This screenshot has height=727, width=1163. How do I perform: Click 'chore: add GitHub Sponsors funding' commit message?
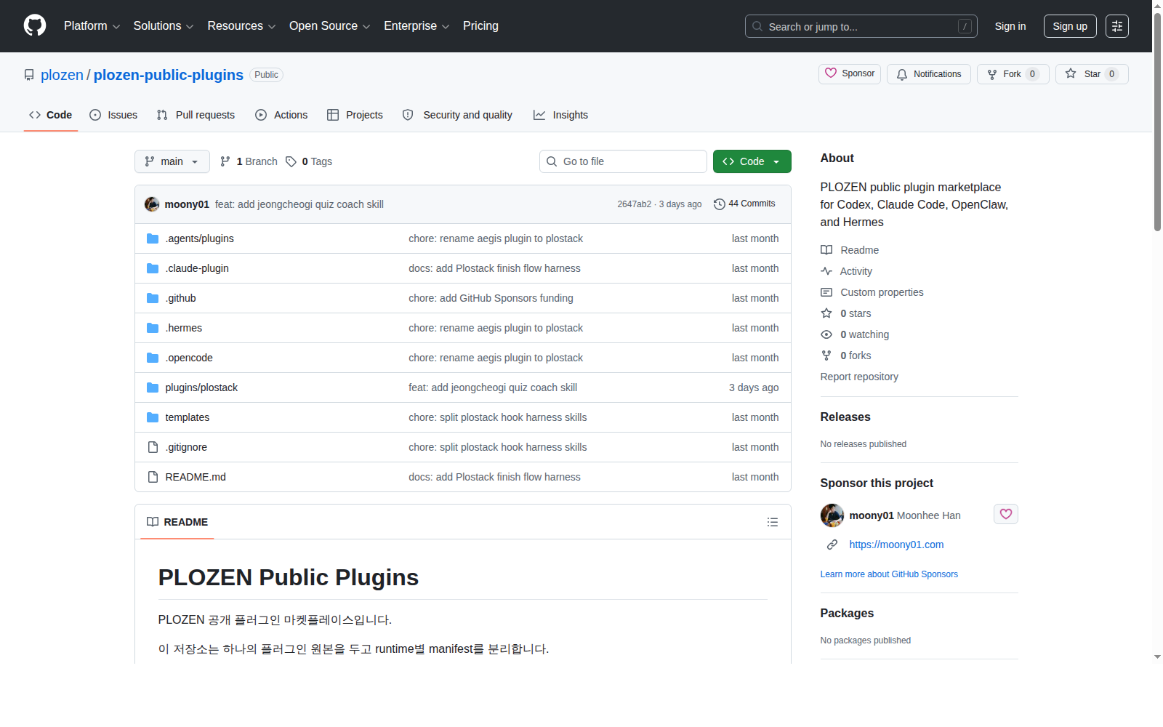pyautogui.click(x=491, y=298)
